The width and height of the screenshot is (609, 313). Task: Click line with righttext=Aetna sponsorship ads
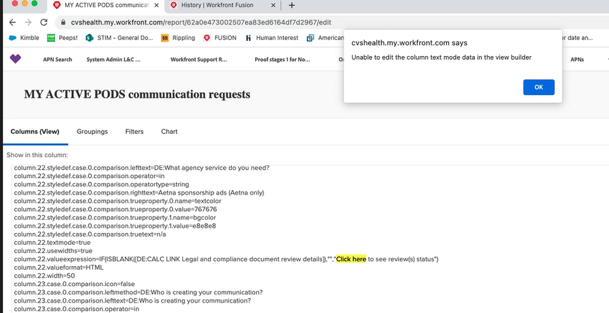[x=139, y=193]
